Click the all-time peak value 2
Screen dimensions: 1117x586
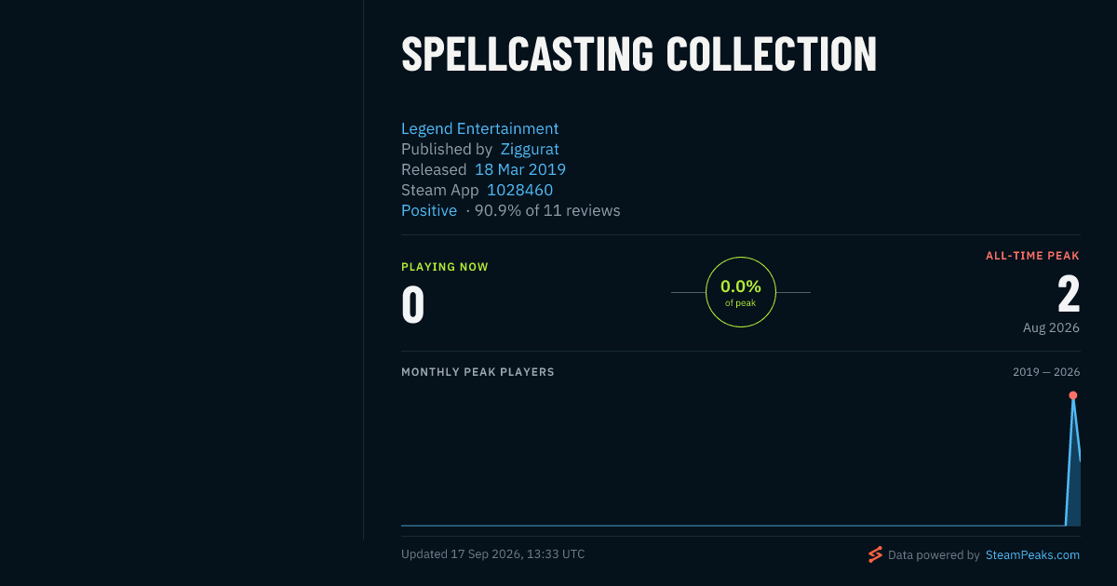(1069, 295)
